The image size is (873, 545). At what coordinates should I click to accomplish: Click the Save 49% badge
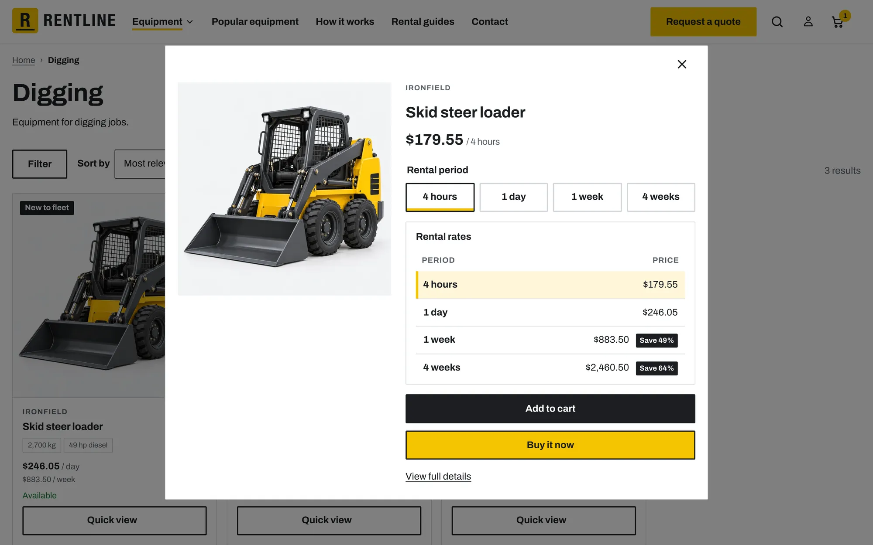(x=656, y=341)
